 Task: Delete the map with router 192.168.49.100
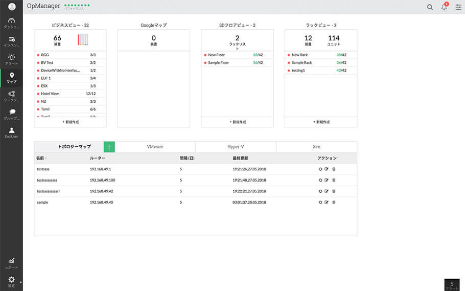coord(334,180)
